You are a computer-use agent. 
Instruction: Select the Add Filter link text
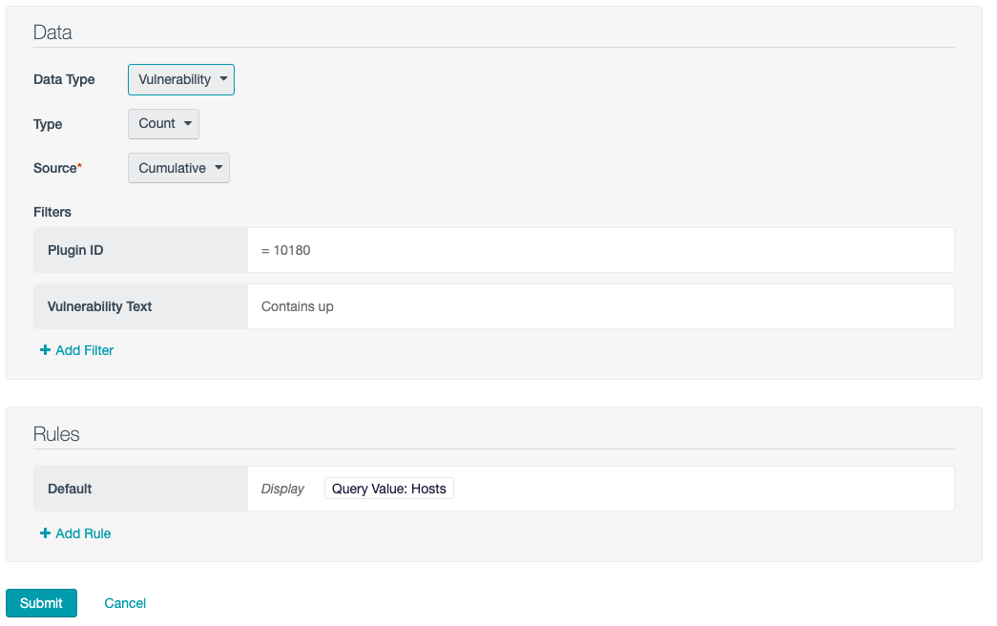click(85, 350)
